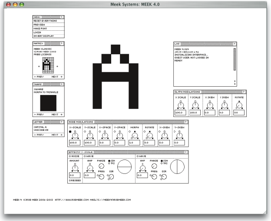Click the second wave Dir knob
Image resolution: width=271 pixels, height=221 pixels.
pos(164,177)
